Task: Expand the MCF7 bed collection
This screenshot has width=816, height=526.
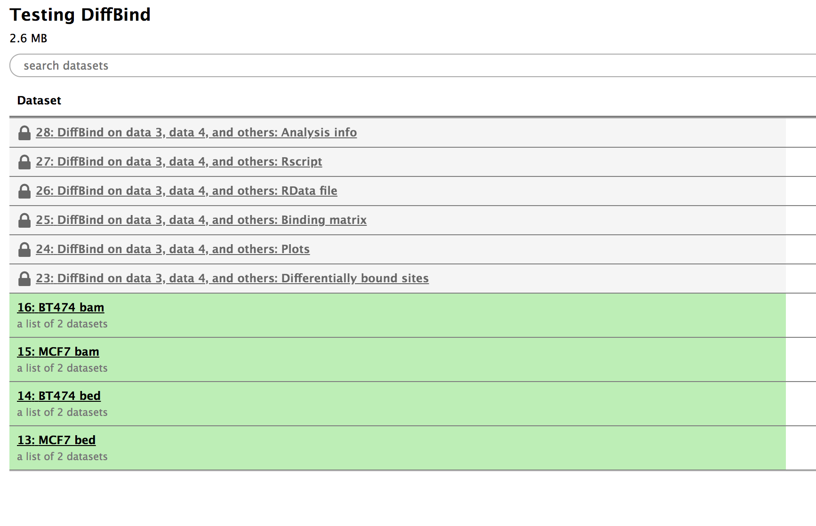Action: pos(56,440)
